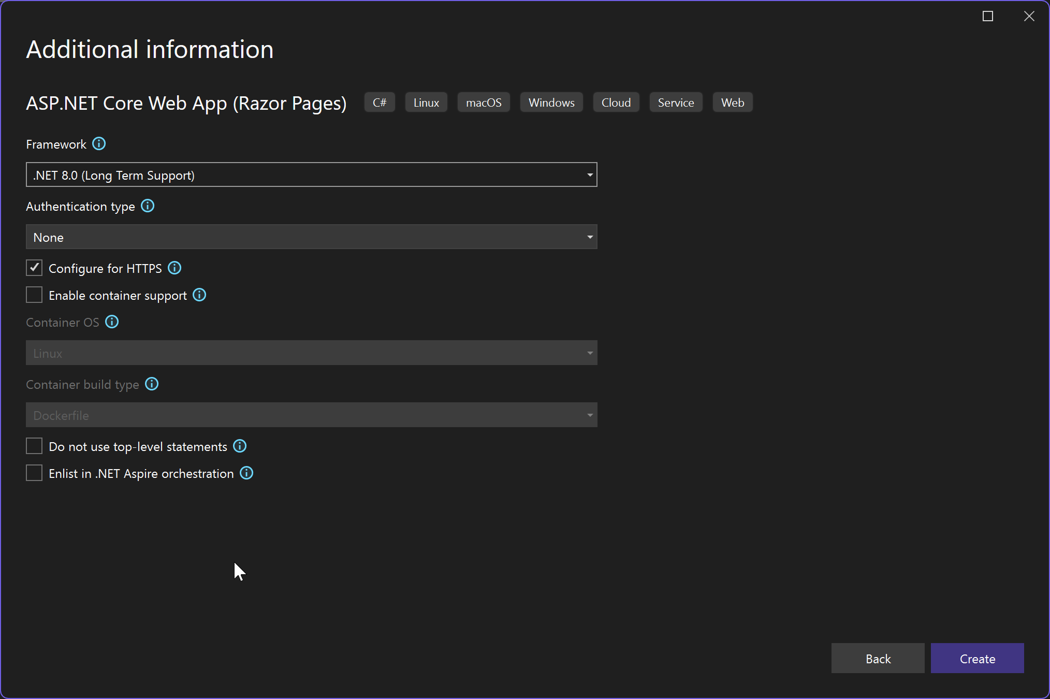Click the Container build type Dockerfile field
The height and width of the screenshot is (699, 1050).
coord(311,415)
